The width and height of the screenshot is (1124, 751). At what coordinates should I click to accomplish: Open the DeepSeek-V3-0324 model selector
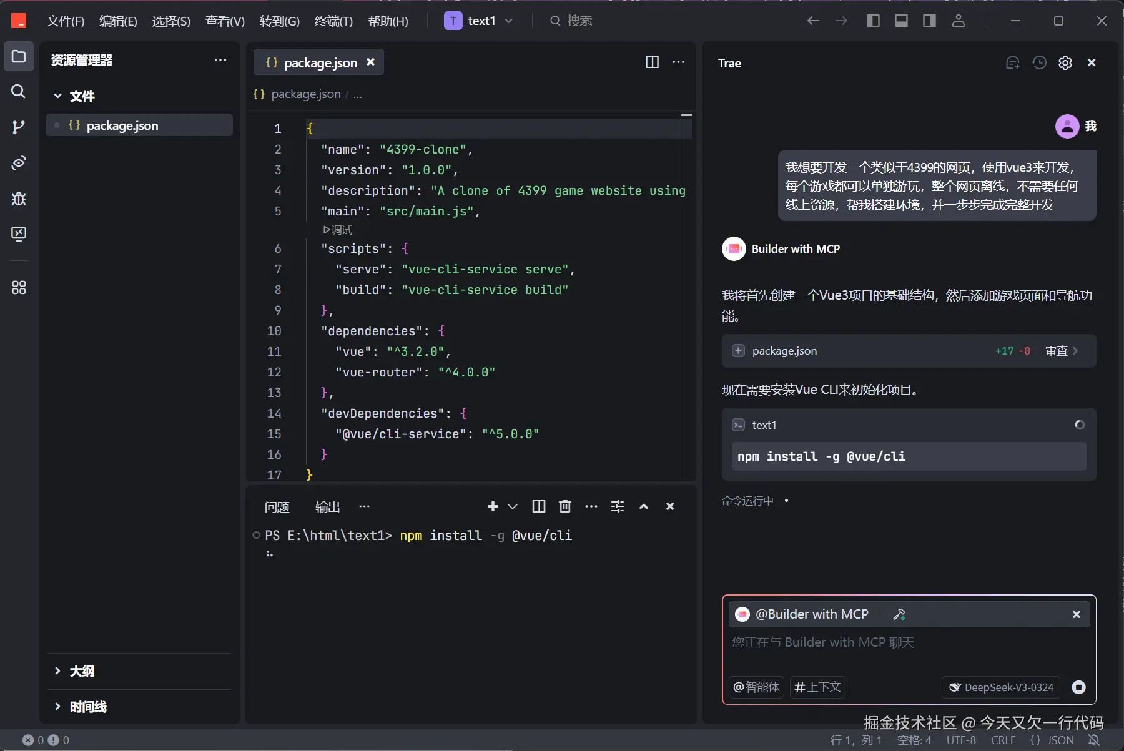point(1001,687)
